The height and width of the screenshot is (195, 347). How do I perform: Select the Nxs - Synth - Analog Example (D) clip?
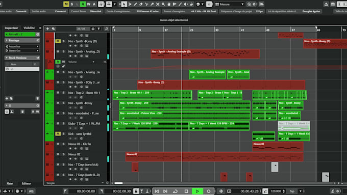205,54
